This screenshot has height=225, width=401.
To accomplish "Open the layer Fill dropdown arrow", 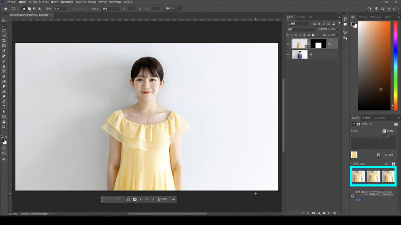I will pos(339,35).
